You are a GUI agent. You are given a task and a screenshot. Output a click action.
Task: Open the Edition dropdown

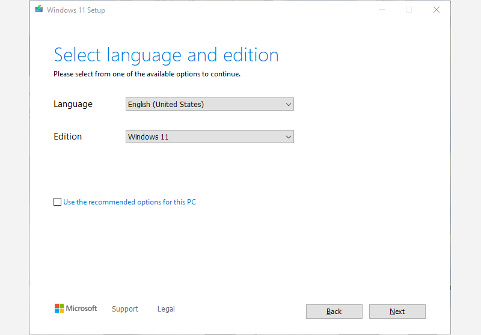pyautogui.click(x=209, y=137)
